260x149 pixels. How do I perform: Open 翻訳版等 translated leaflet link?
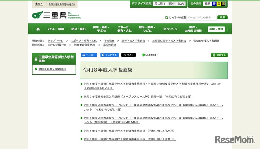[154, 120]
